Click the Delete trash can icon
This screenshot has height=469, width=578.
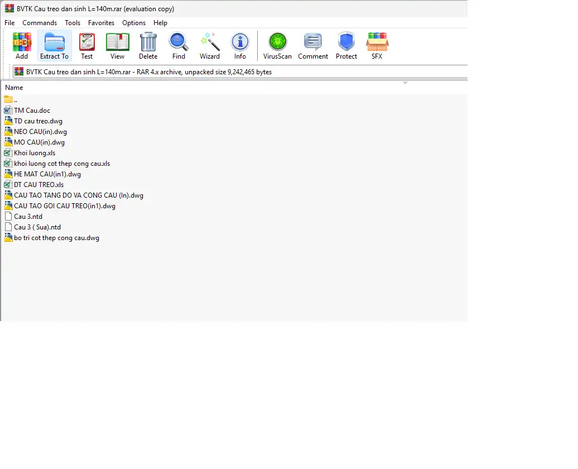click(x=148, y=45)
